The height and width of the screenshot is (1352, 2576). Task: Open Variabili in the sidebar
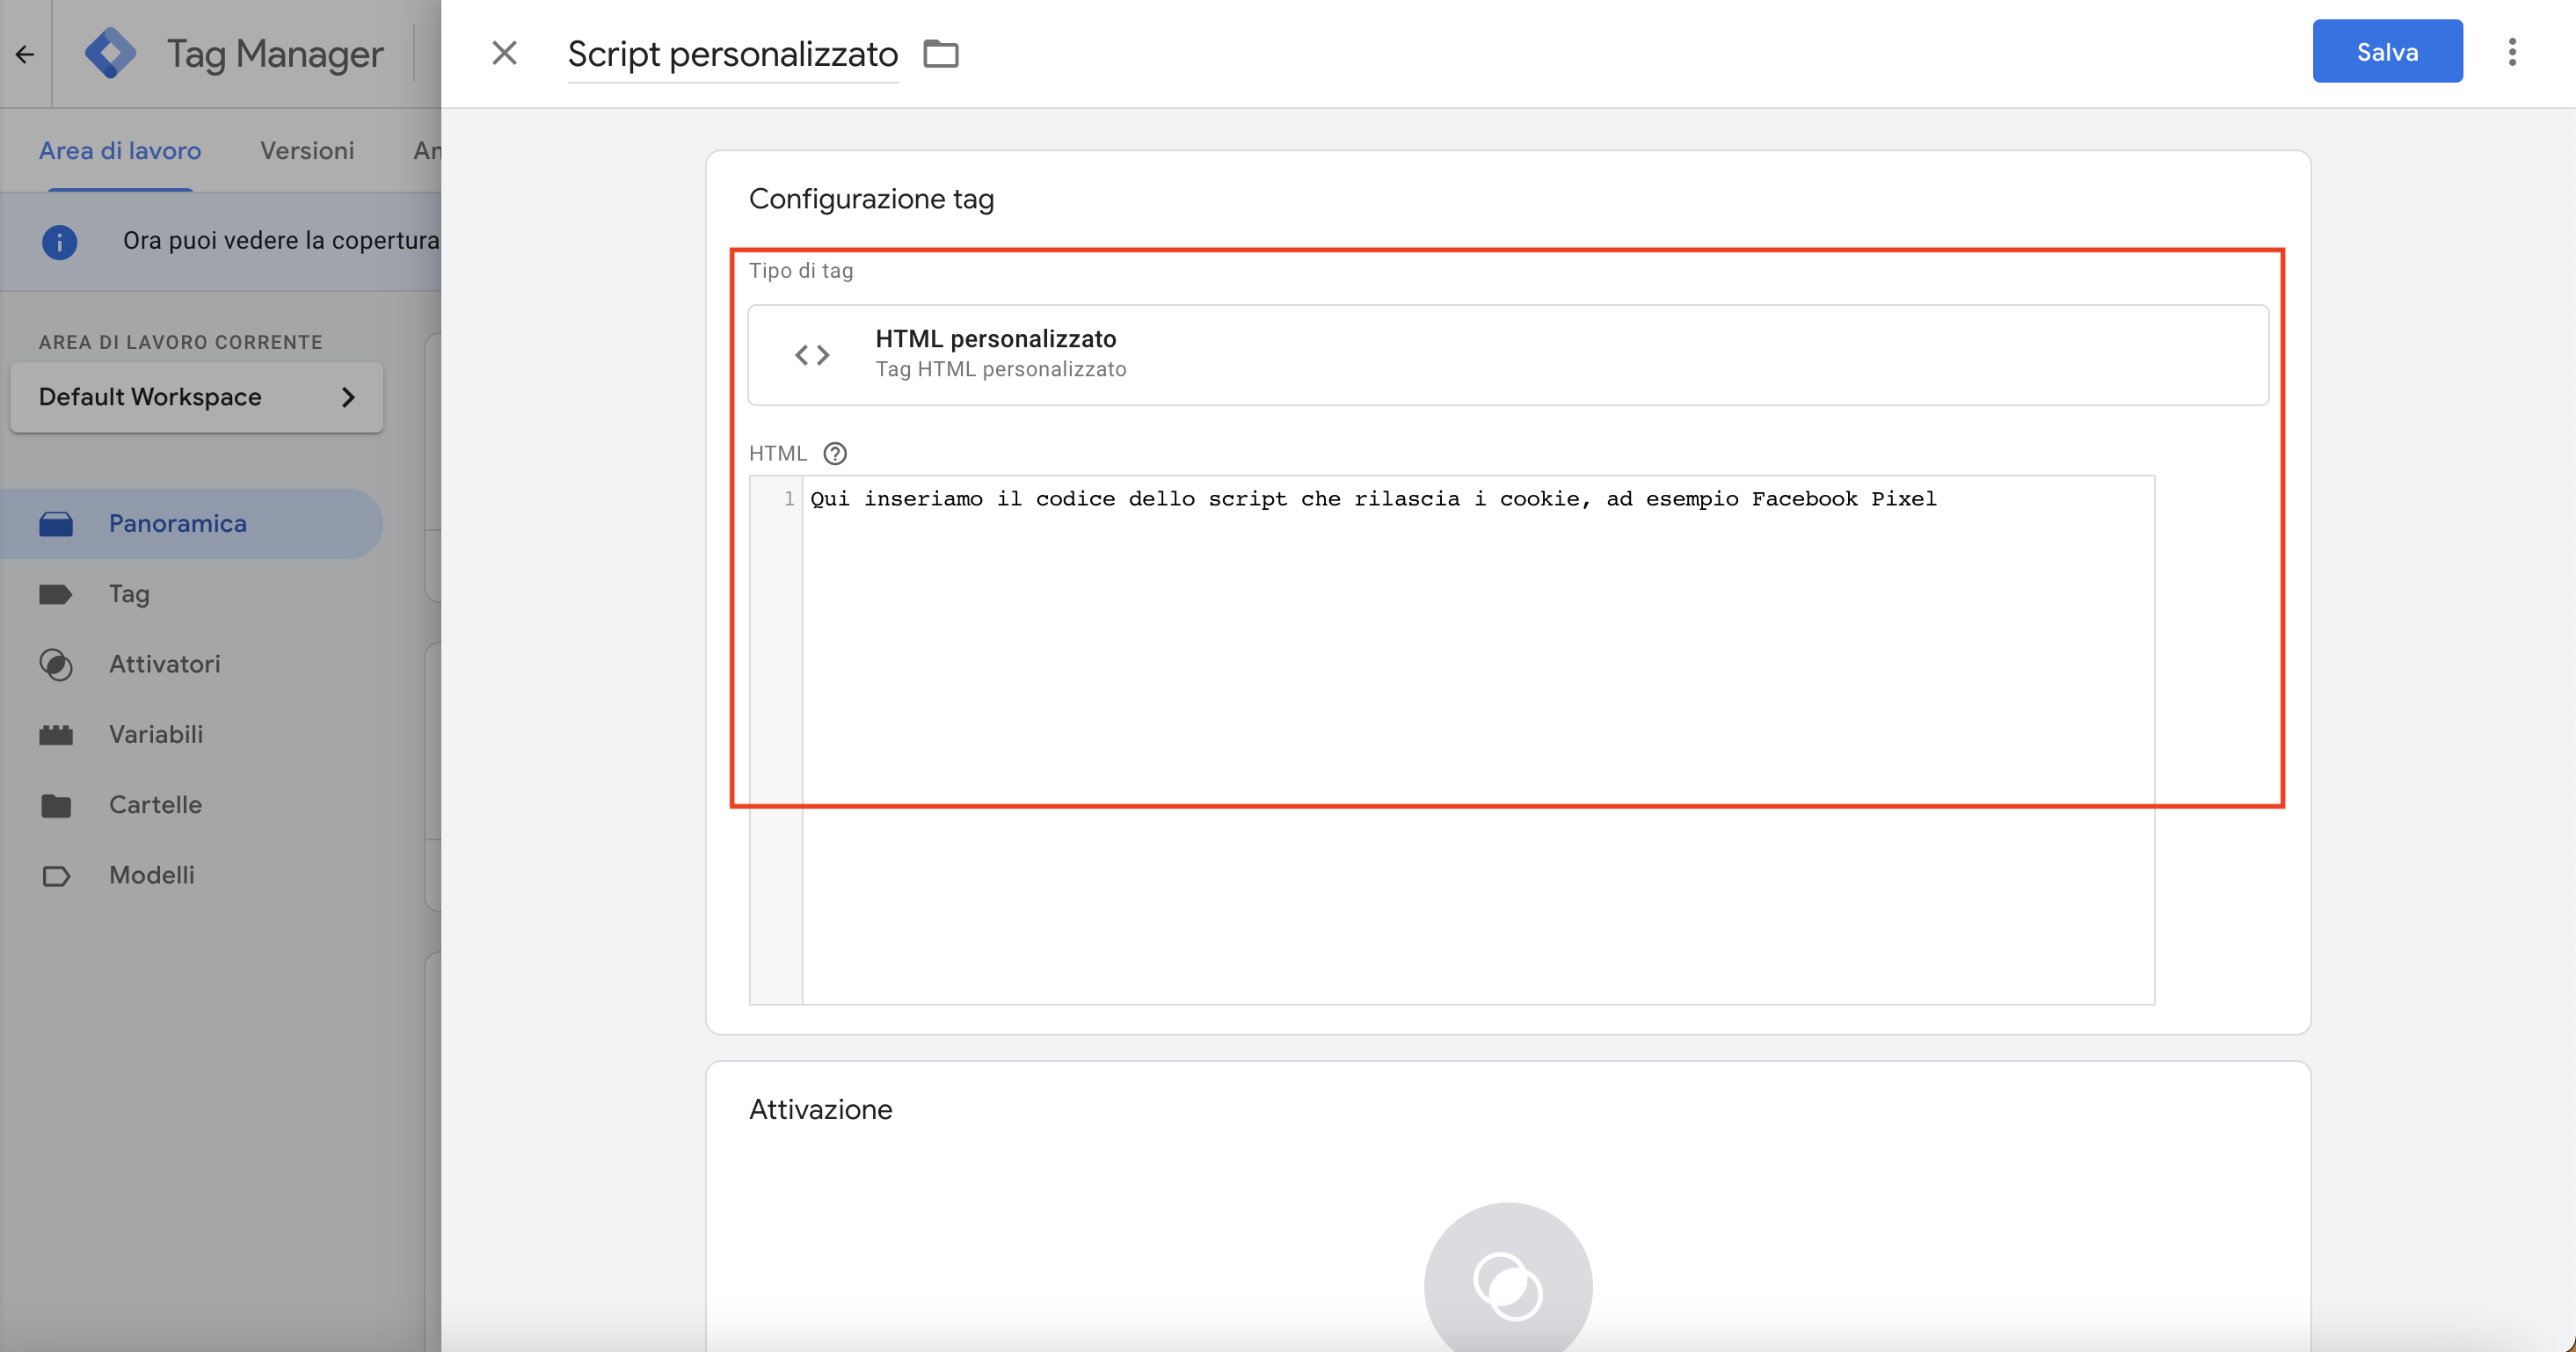coord(156,734)
